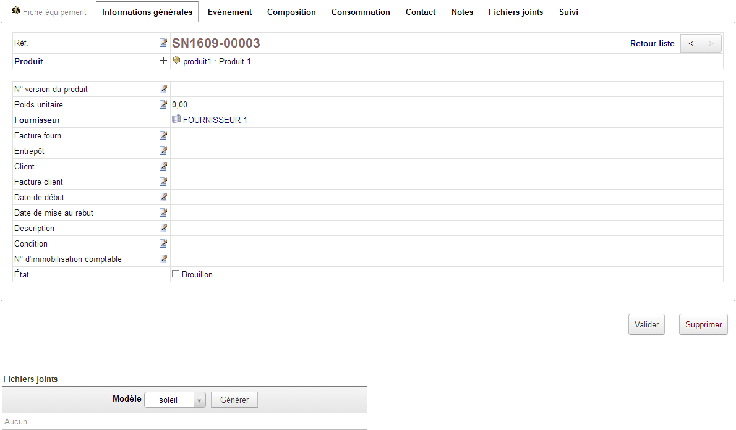The image size is (736, 430).
Task: Edit Poids unitaire via the pencil icon
Action: [163, 104]
